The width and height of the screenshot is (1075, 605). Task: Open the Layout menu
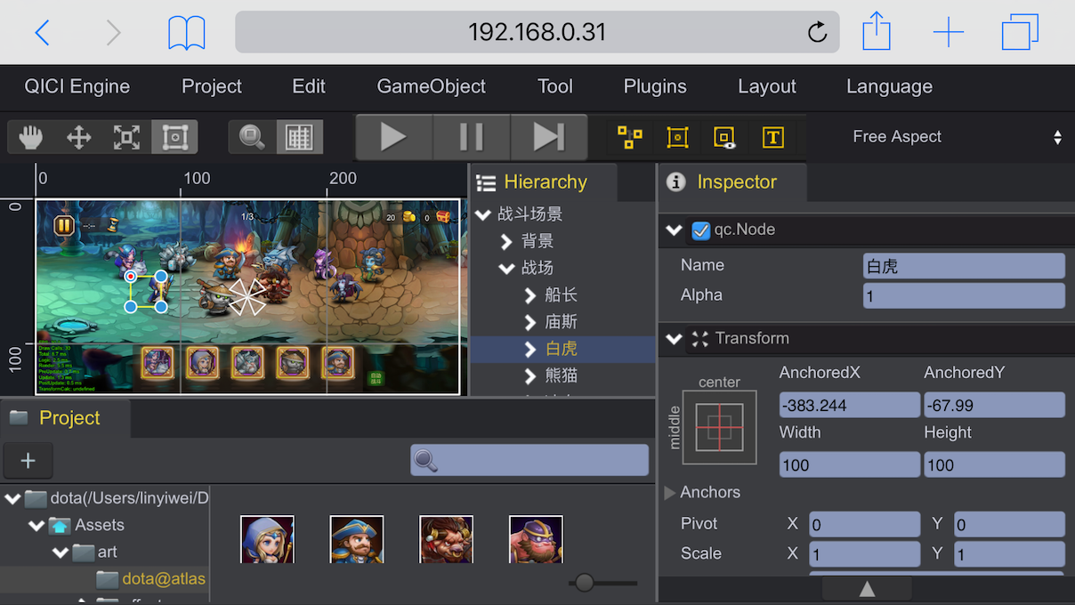(x=767, y=86)
